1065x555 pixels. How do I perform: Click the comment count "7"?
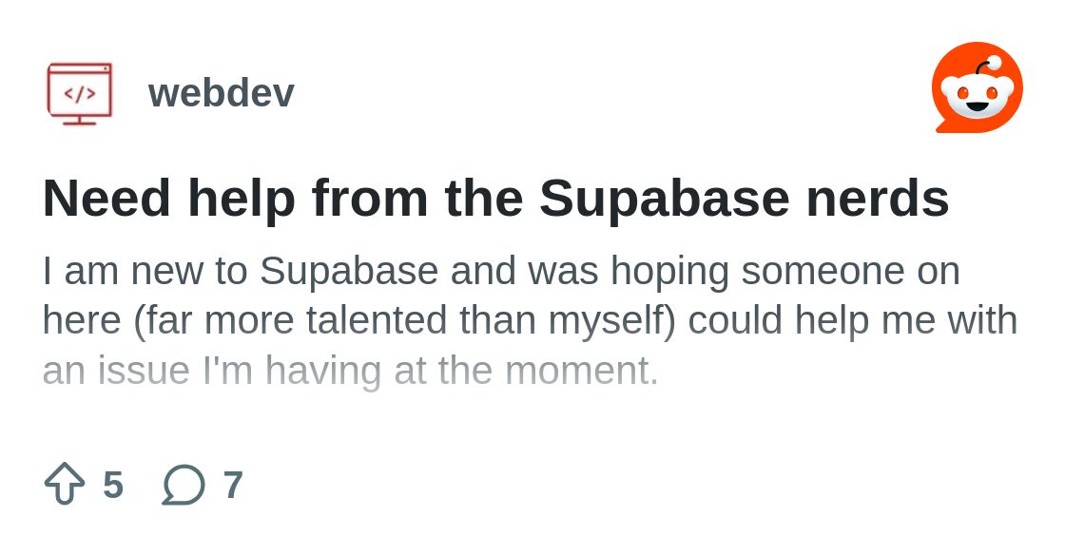(x=233, y=485)
